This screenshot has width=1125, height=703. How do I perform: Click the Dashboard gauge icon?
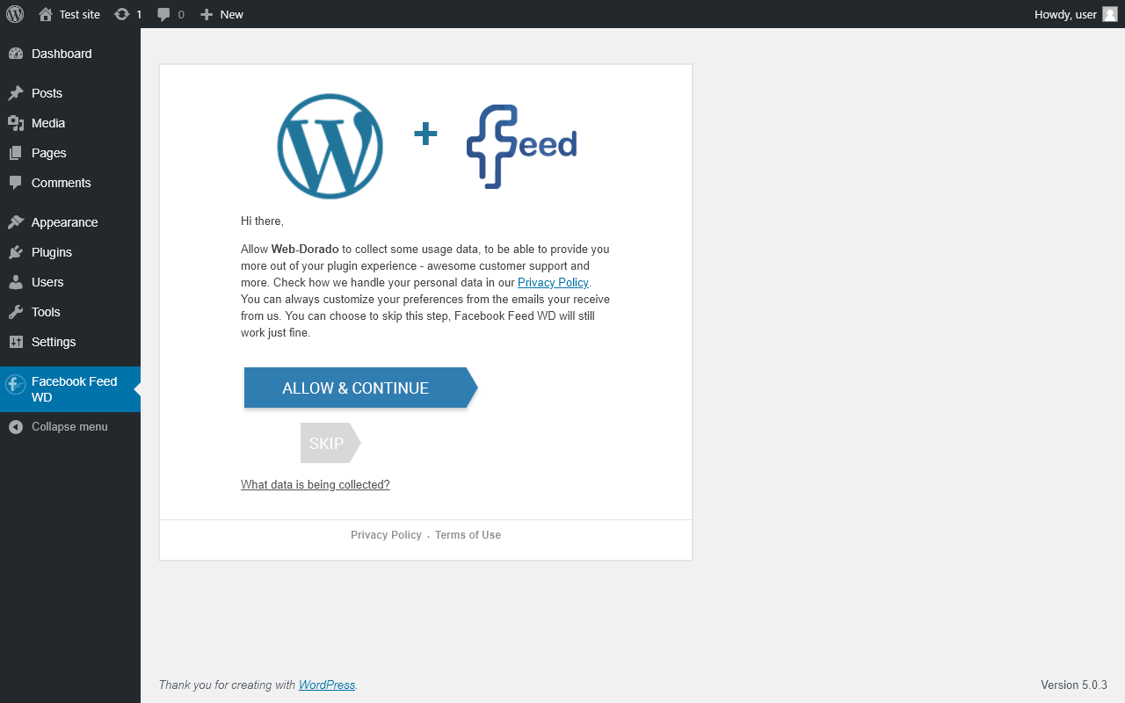point(16,54)
